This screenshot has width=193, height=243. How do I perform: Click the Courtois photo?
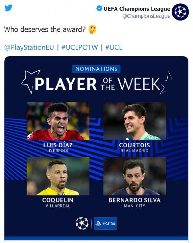click(134, 121)
